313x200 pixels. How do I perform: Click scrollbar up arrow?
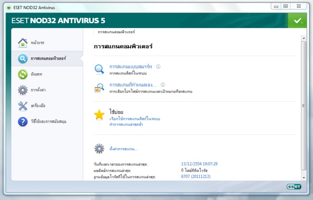304,38
